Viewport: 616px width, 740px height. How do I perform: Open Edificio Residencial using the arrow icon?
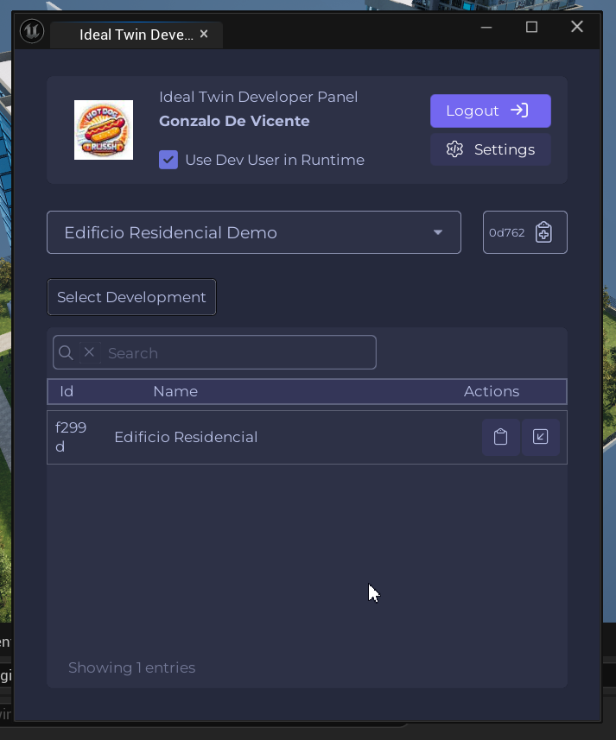(x=541, y=437)
